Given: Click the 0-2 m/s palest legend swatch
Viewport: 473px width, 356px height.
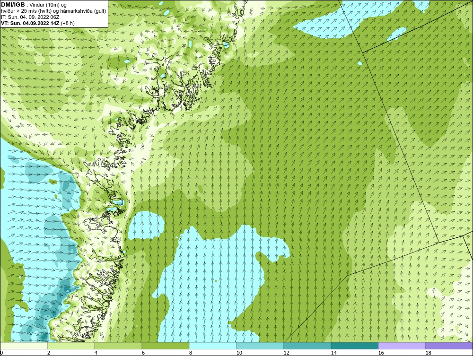Looking at the screenshot, I should click(x=24, y=346).
